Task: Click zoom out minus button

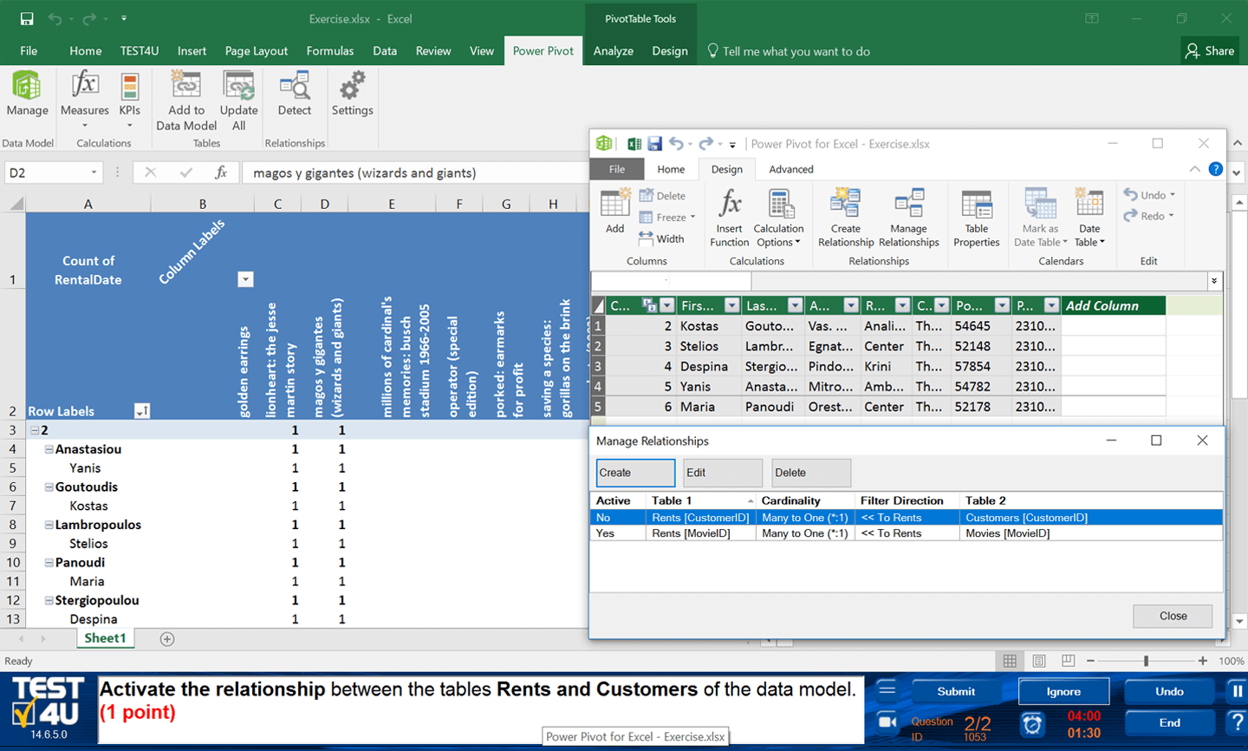Action: [x=1090, y=661]
